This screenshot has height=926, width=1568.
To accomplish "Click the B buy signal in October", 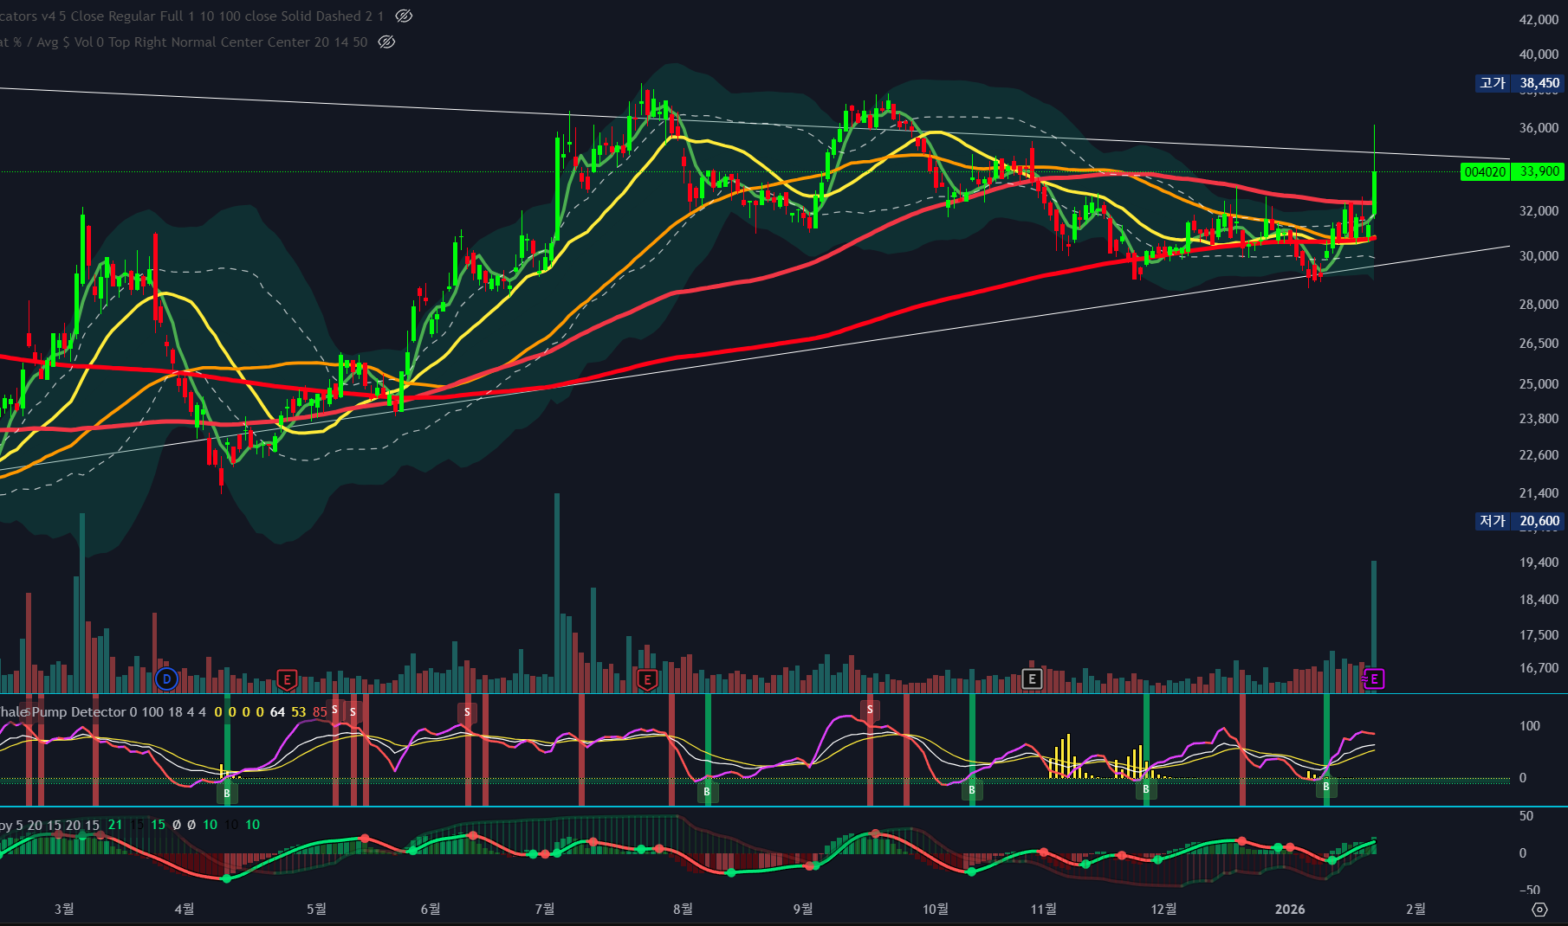I will click(x=972, y=789).
